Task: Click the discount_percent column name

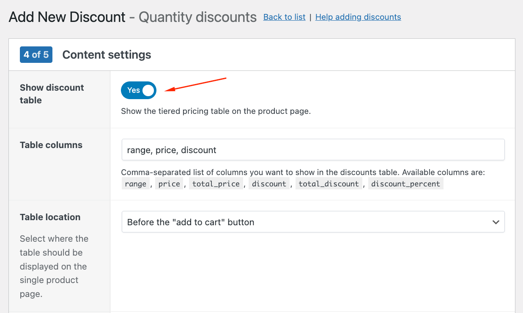Action: click(405, 183)
